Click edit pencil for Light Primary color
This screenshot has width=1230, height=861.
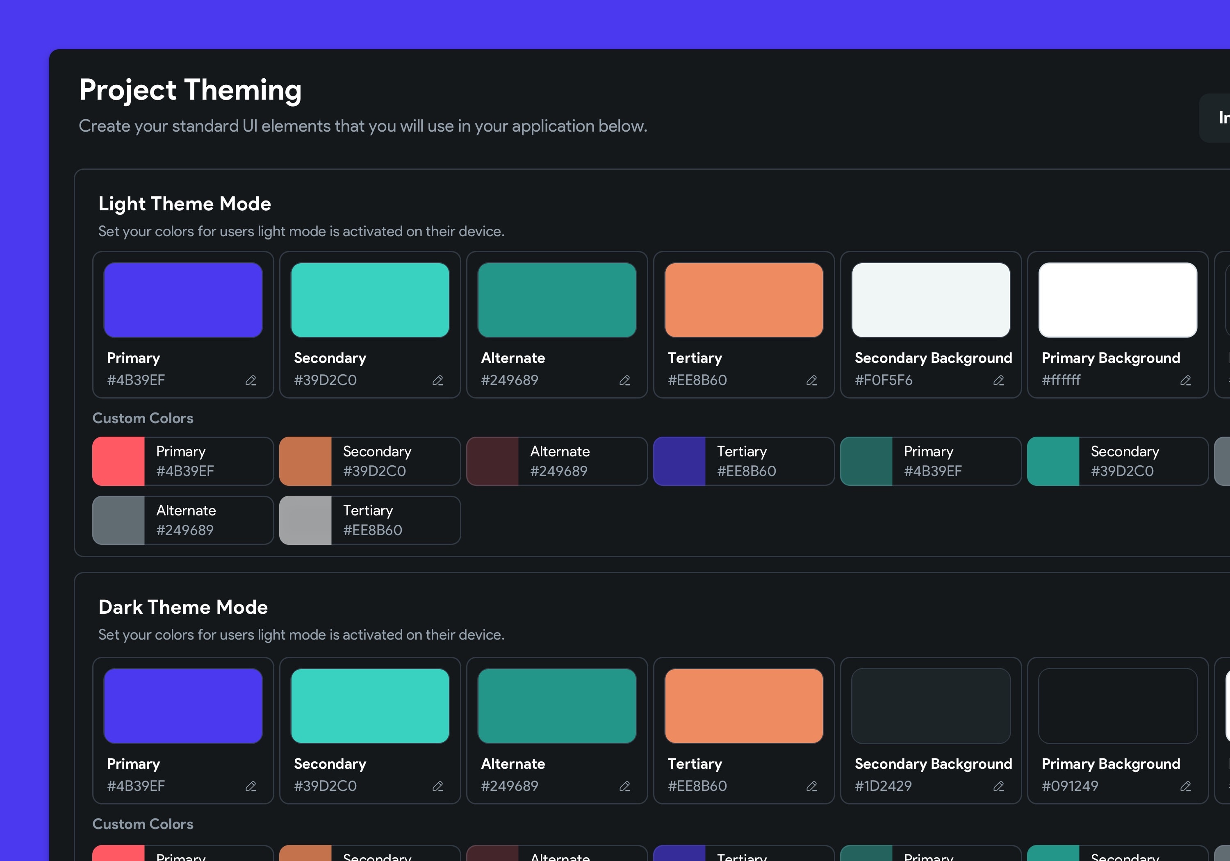pyautogui.click(x=251, y=380)
